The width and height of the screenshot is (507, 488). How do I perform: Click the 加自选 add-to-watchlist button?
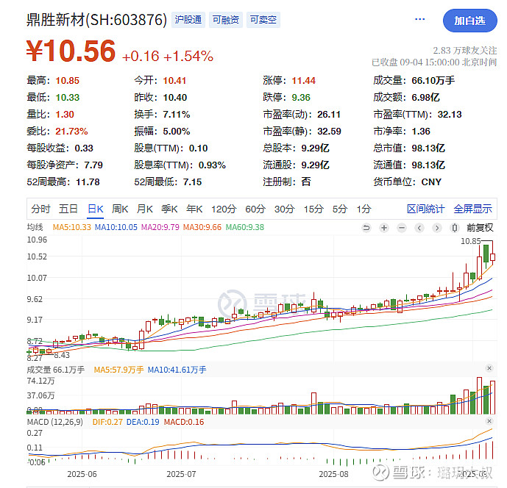pyautogui.click(x=469, y=21)
